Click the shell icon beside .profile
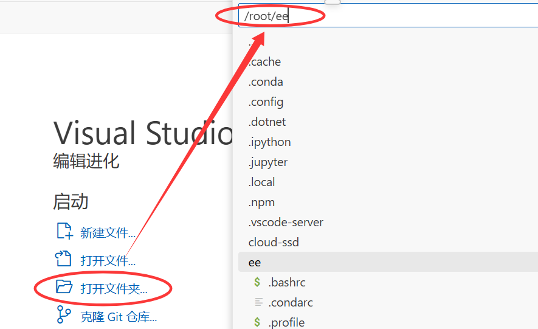This screenshot has width=538, height=329. click(257, 322)
